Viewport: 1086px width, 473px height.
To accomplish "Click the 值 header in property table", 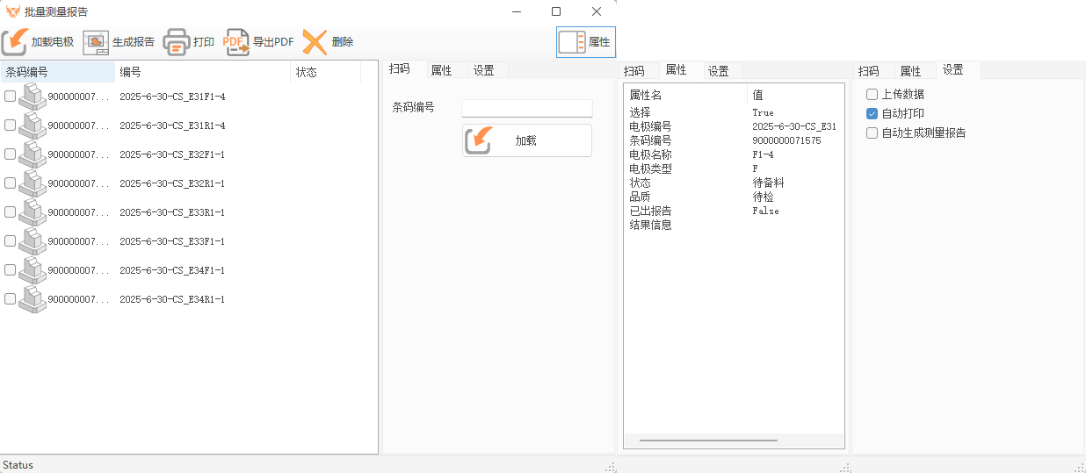I will (x=795, y=95).
